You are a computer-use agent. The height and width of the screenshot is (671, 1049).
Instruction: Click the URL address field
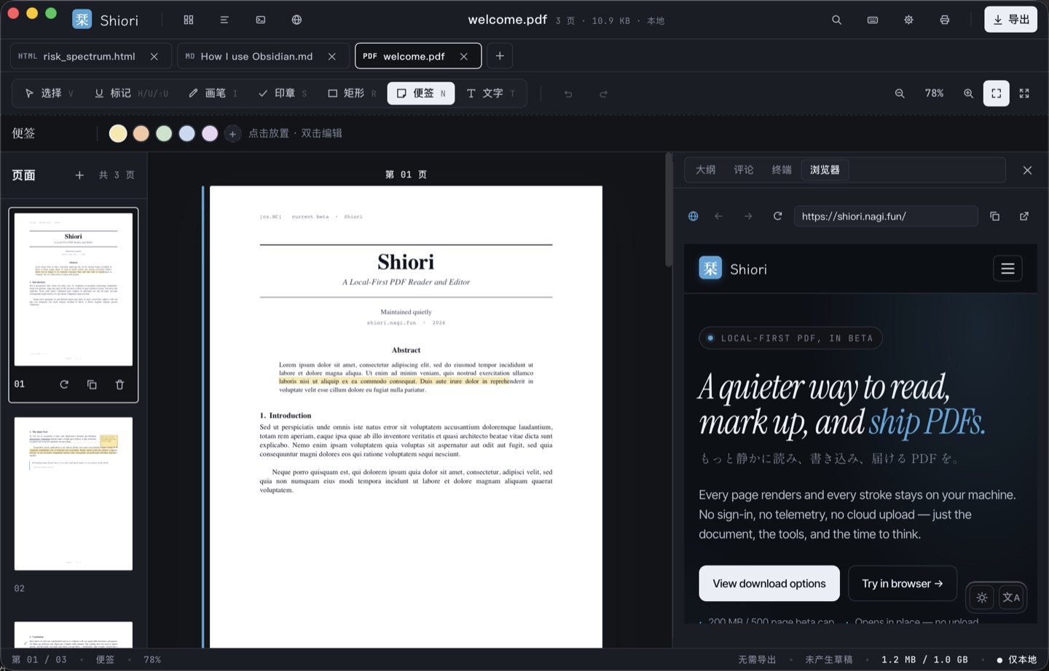pos(886,216)
